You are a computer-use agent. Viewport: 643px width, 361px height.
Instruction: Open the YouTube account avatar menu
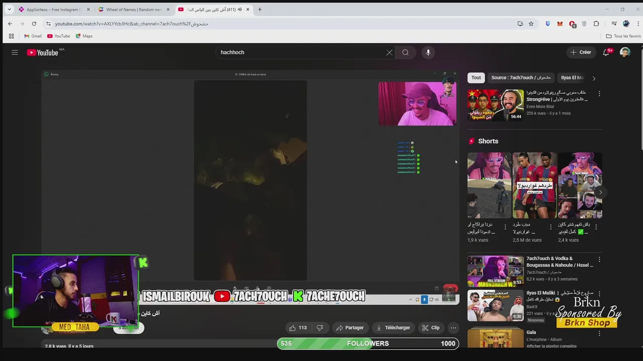[x=625, y=52]
